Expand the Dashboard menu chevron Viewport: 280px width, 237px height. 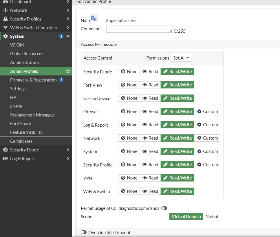pyautogui.click(x=68, y=2)
